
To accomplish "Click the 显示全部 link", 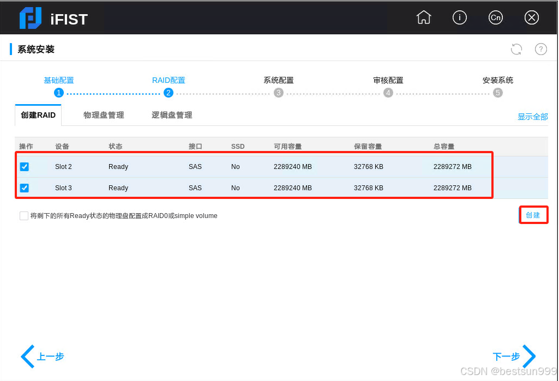I will 532,117.
